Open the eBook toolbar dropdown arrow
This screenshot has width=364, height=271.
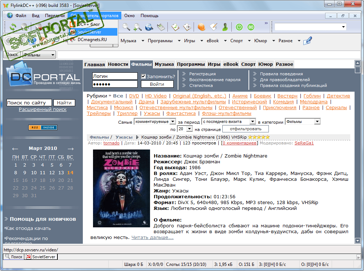coord(225,41)
